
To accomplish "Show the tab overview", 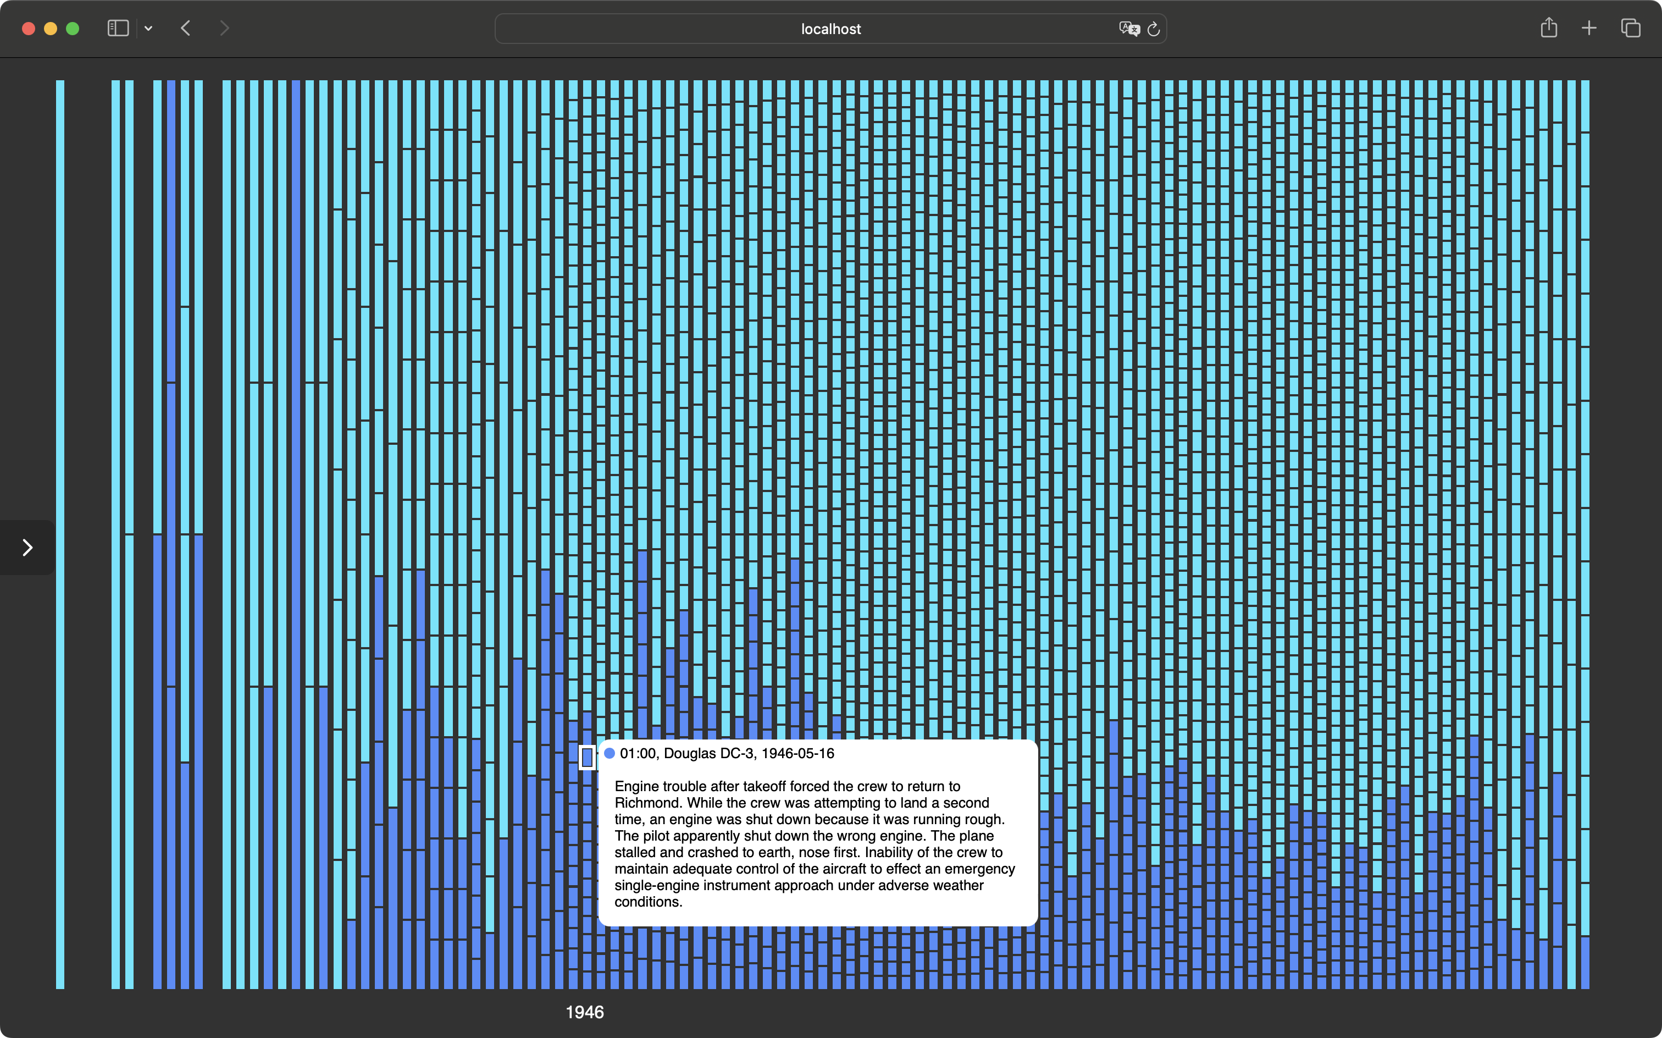I will [x=1631, y=28].
